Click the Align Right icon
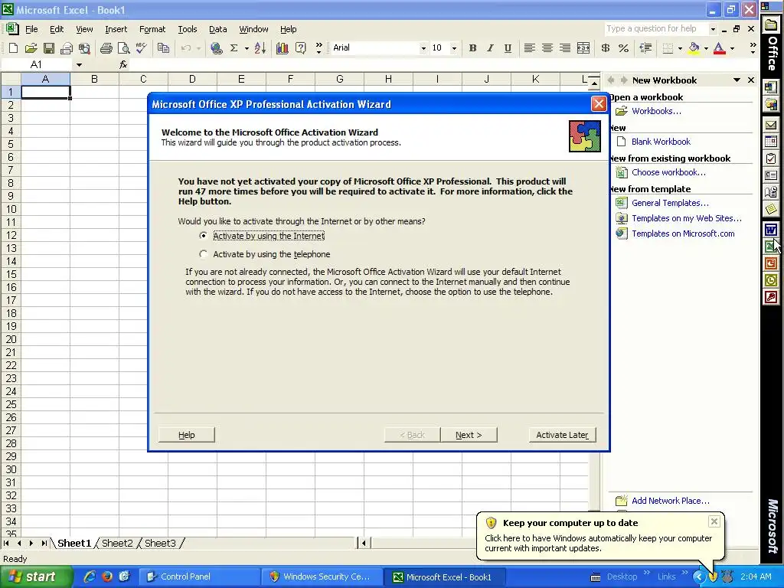 565,48
